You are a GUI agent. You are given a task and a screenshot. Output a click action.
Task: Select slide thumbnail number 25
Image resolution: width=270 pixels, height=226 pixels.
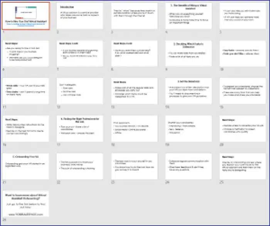click(243, 166)
